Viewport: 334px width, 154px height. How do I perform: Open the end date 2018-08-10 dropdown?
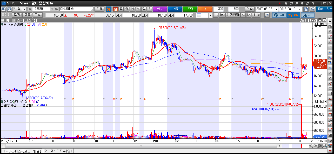(x=300, y=9)
